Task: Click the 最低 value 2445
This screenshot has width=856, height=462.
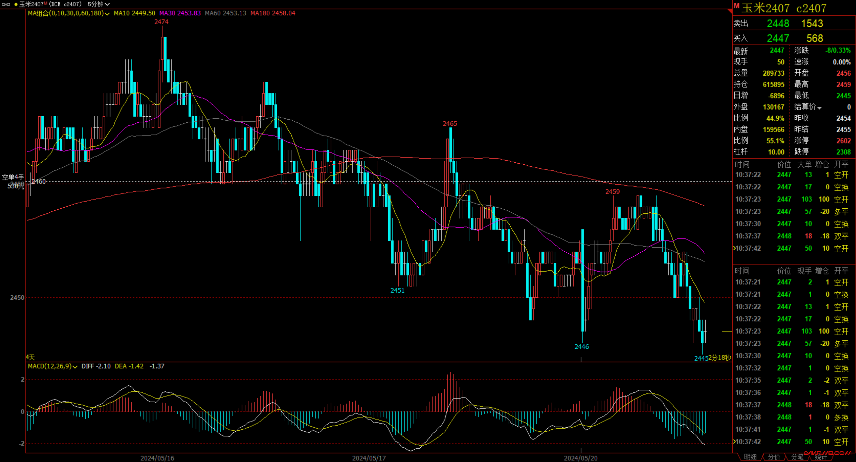Action: pos(843,96)
